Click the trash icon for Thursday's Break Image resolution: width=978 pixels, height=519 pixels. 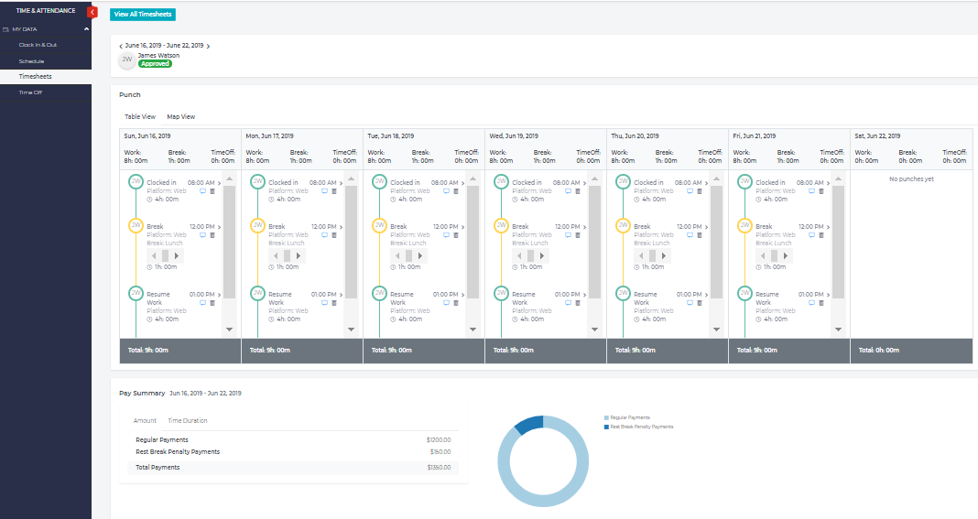click(x=700, y=235)
